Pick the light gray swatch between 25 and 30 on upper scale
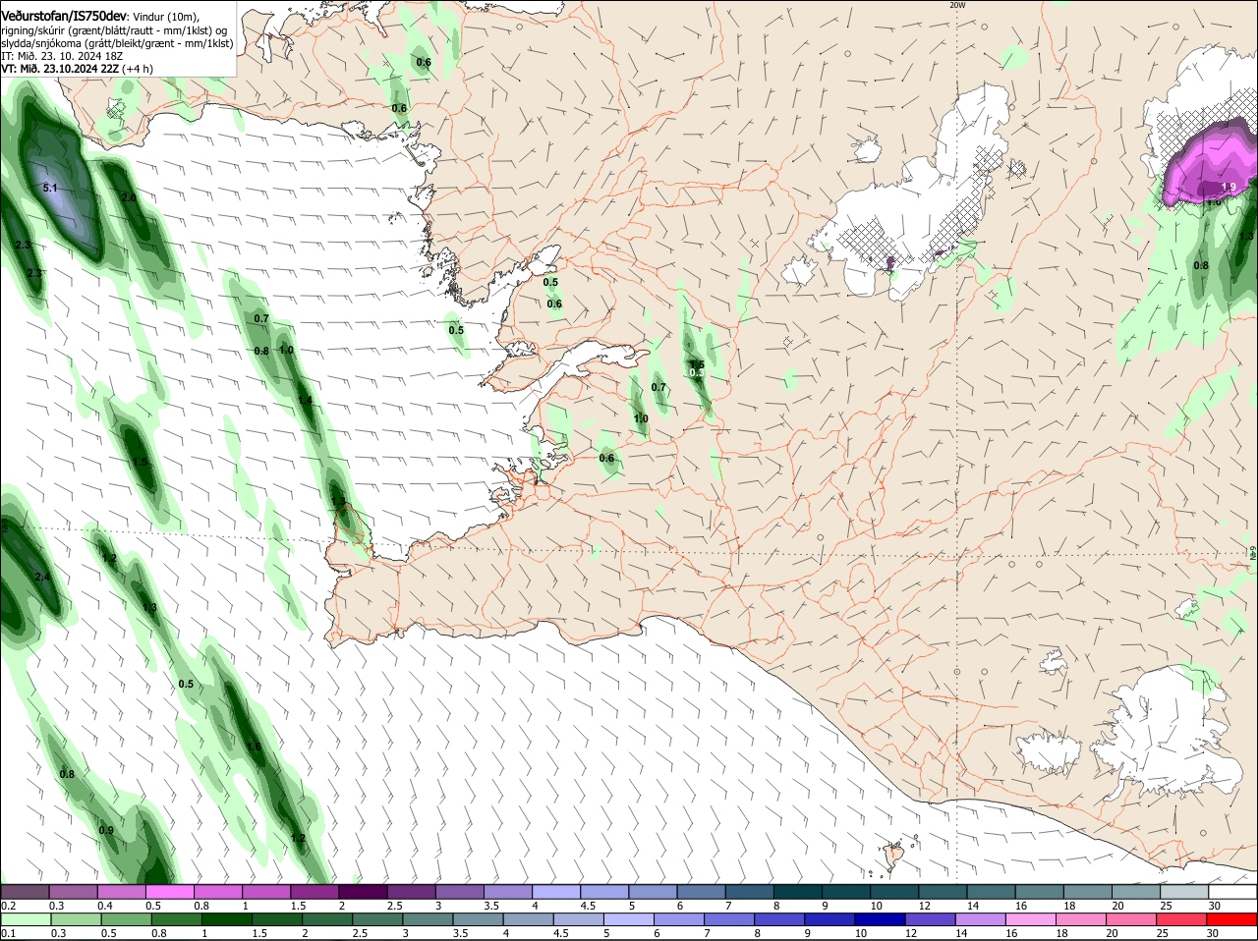This screenshot has height=941, width=1258. [x=1184, y=891]
